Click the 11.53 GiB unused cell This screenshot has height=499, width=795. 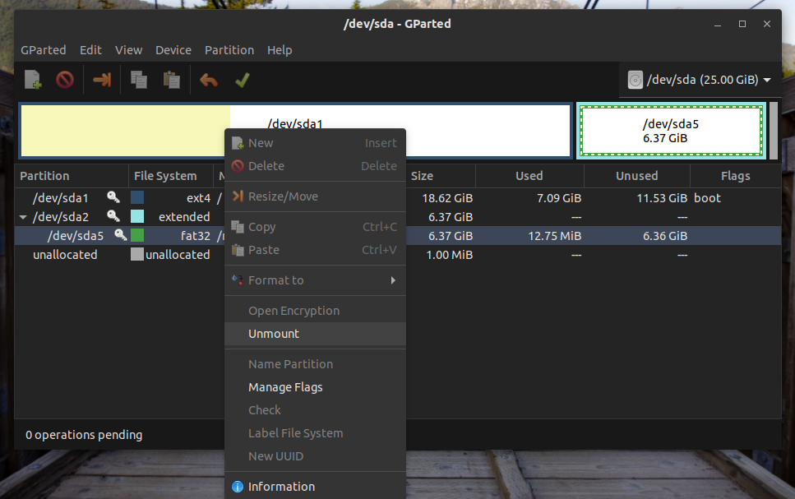pyautogui.click(x=662, y=198)
